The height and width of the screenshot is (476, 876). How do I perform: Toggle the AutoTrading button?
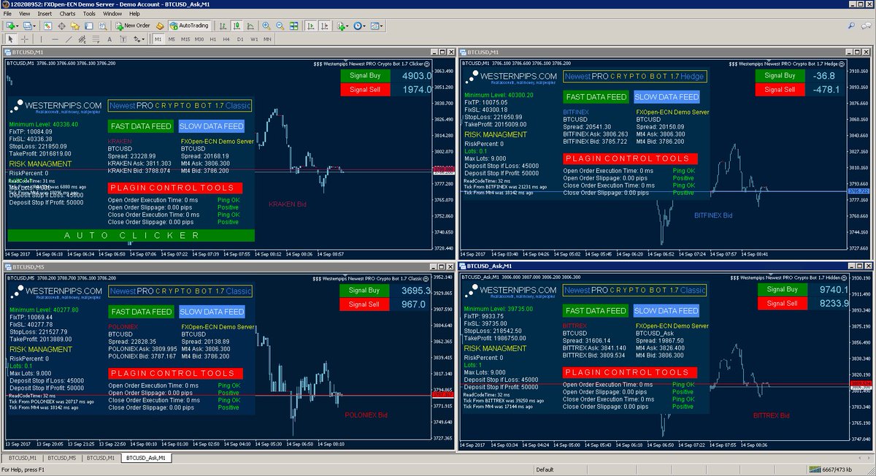tap(189, 26)
